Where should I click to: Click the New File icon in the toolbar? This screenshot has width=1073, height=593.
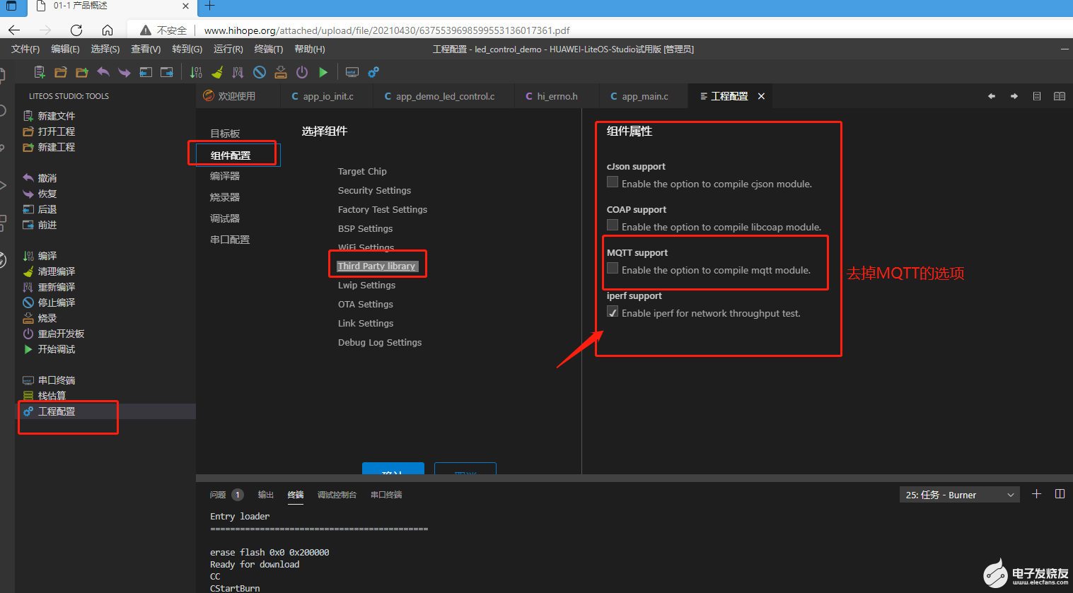pos(40,72)
